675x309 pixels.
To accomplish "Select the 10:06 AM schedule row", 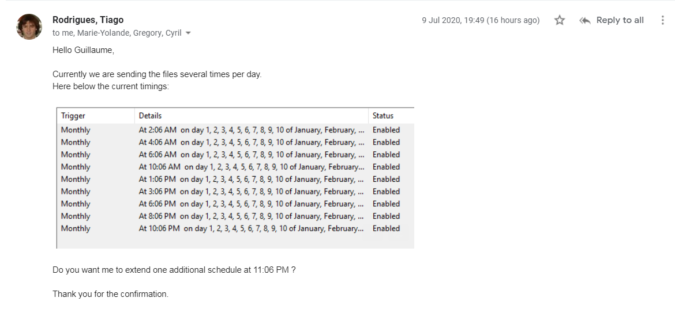I will click(x=251, y=167).
